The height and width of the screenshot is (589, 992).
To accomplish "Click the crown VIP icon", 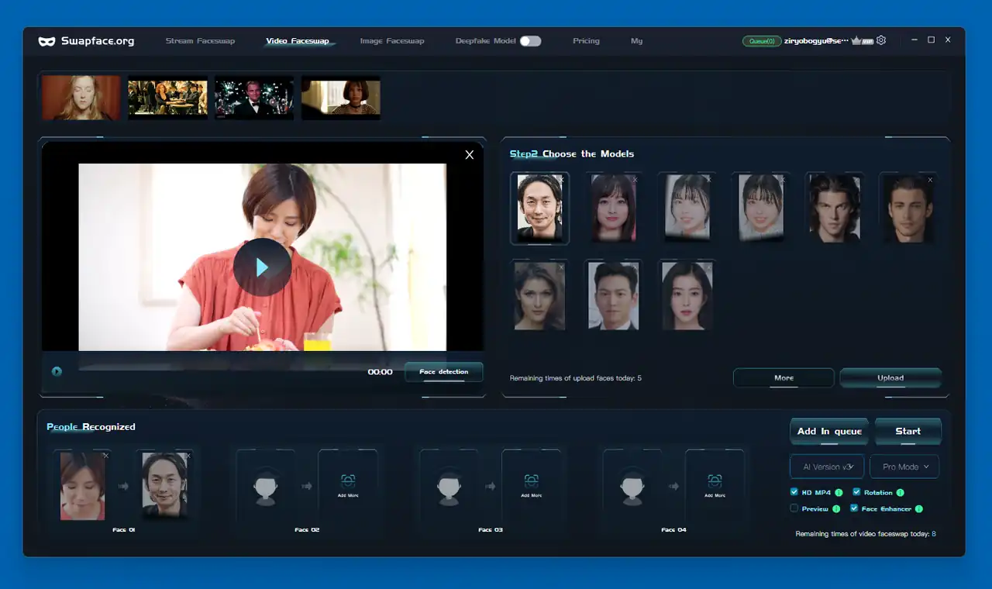I will 858,40.
